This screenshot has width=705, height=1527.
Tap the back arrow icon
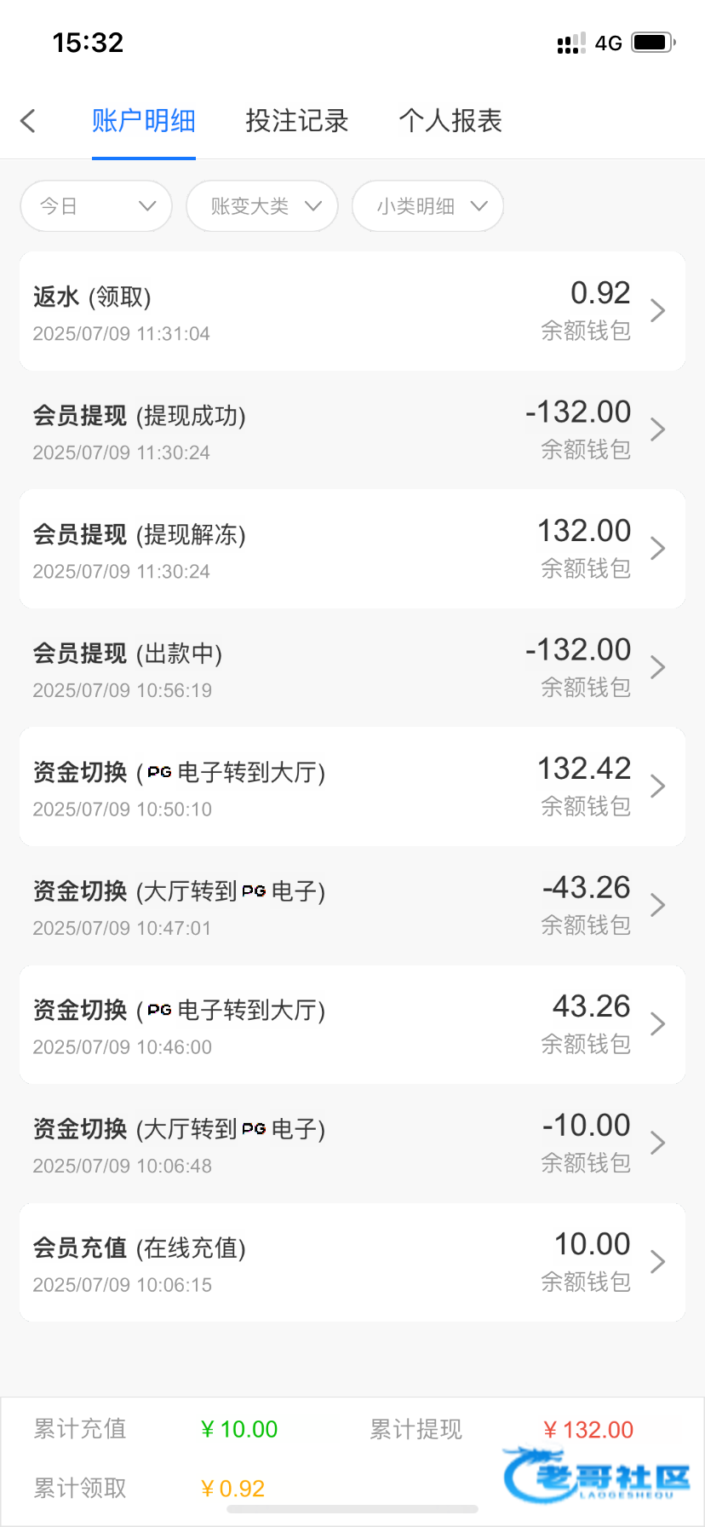[28, 121]
